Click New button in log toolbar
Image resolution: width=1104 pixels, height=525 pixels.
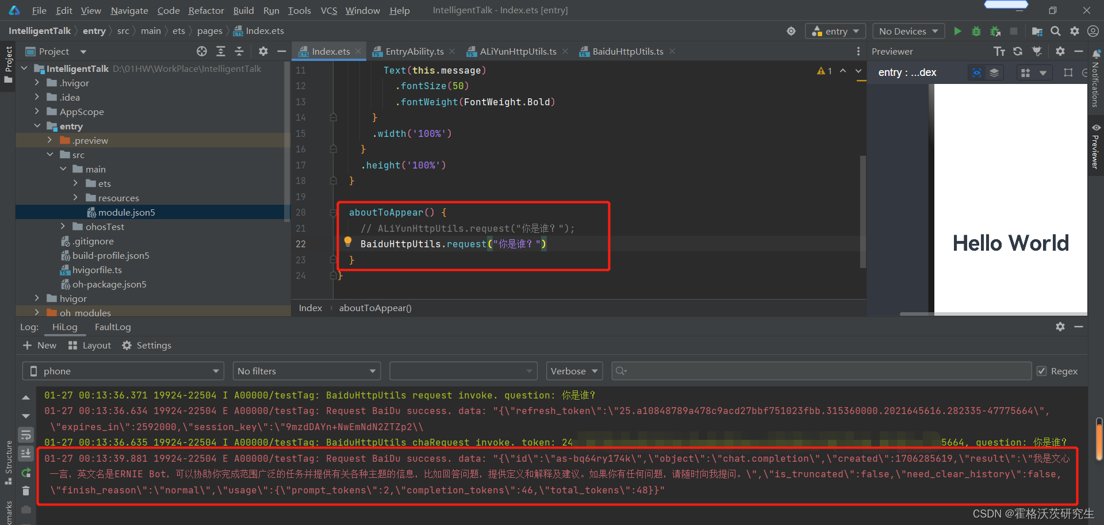40,345
